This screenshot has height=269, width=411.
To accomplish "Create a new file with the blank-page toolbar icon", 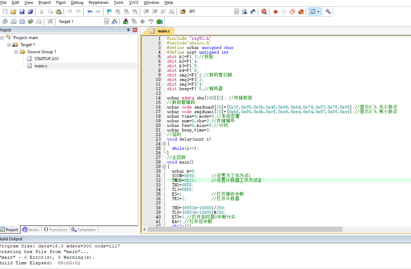I will (x=5, y=12).
